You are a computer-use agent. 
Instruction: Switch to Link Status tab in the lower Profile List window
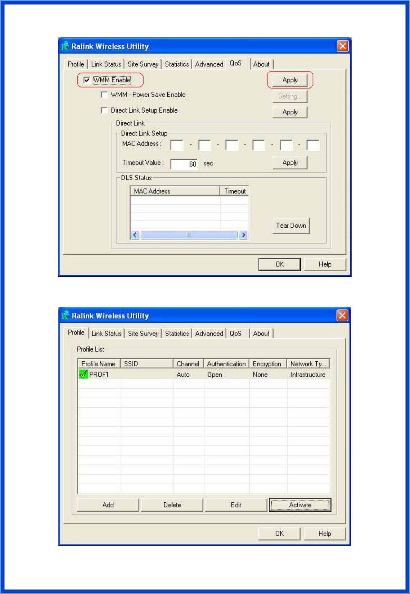(106, 333)
